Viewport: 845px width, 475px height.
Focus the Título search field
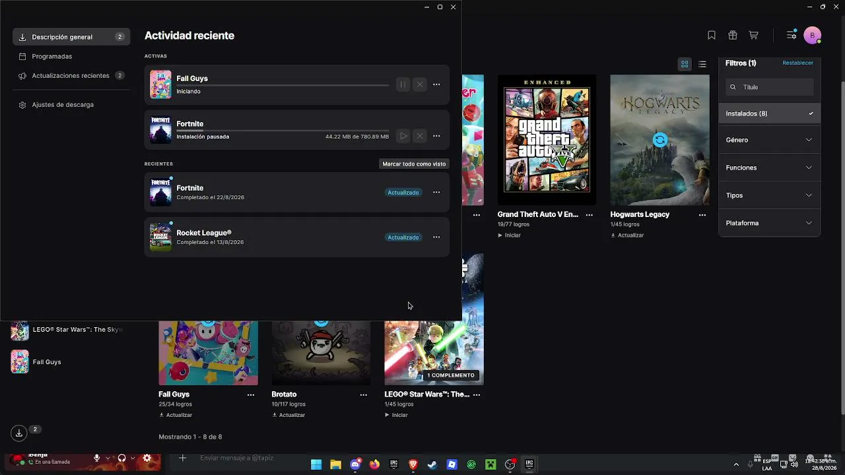[770, 87]
